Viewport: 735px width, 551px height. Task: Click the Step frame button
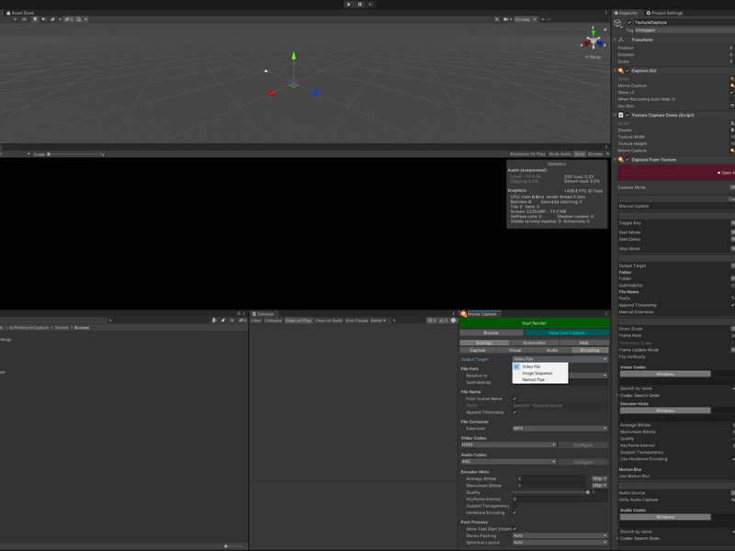[371, 5]
